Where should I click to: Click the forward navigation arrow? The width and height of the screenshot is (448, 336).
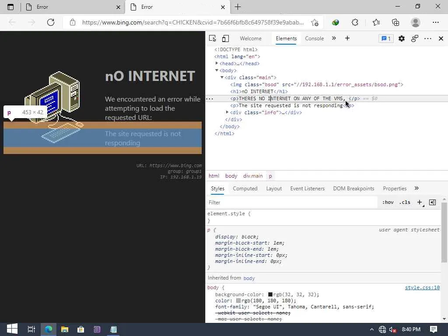coord(31,22)
